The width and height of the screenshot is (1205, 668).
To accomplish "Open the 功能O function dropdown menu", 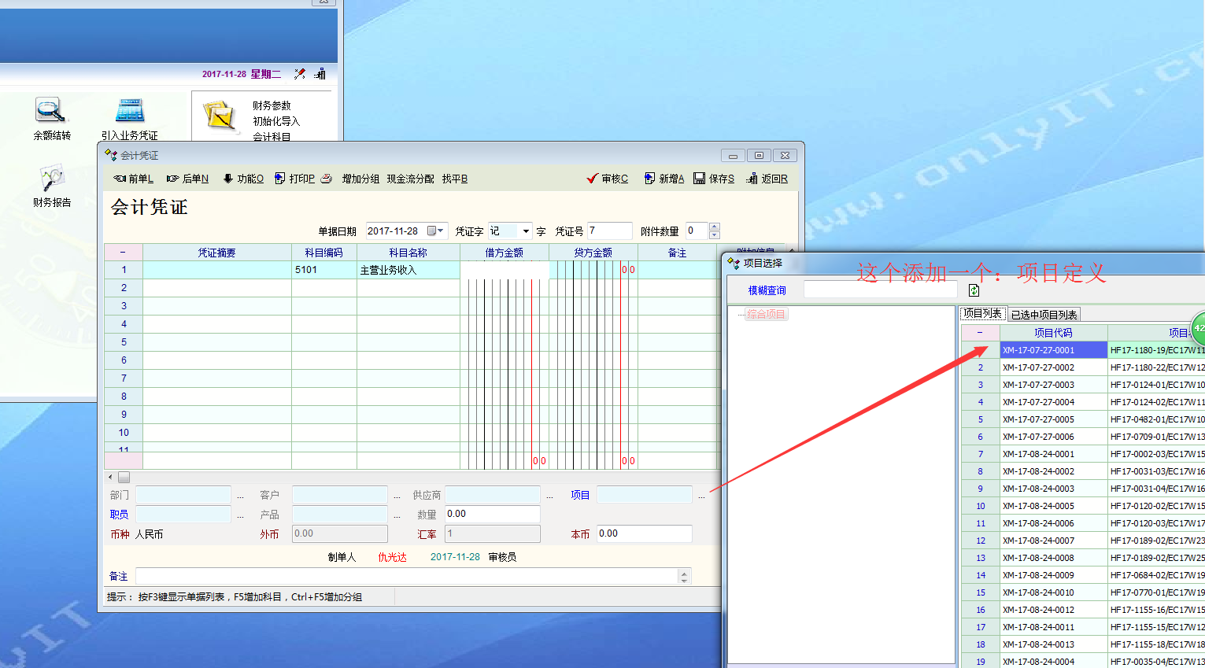I will [x=243, y=179].
